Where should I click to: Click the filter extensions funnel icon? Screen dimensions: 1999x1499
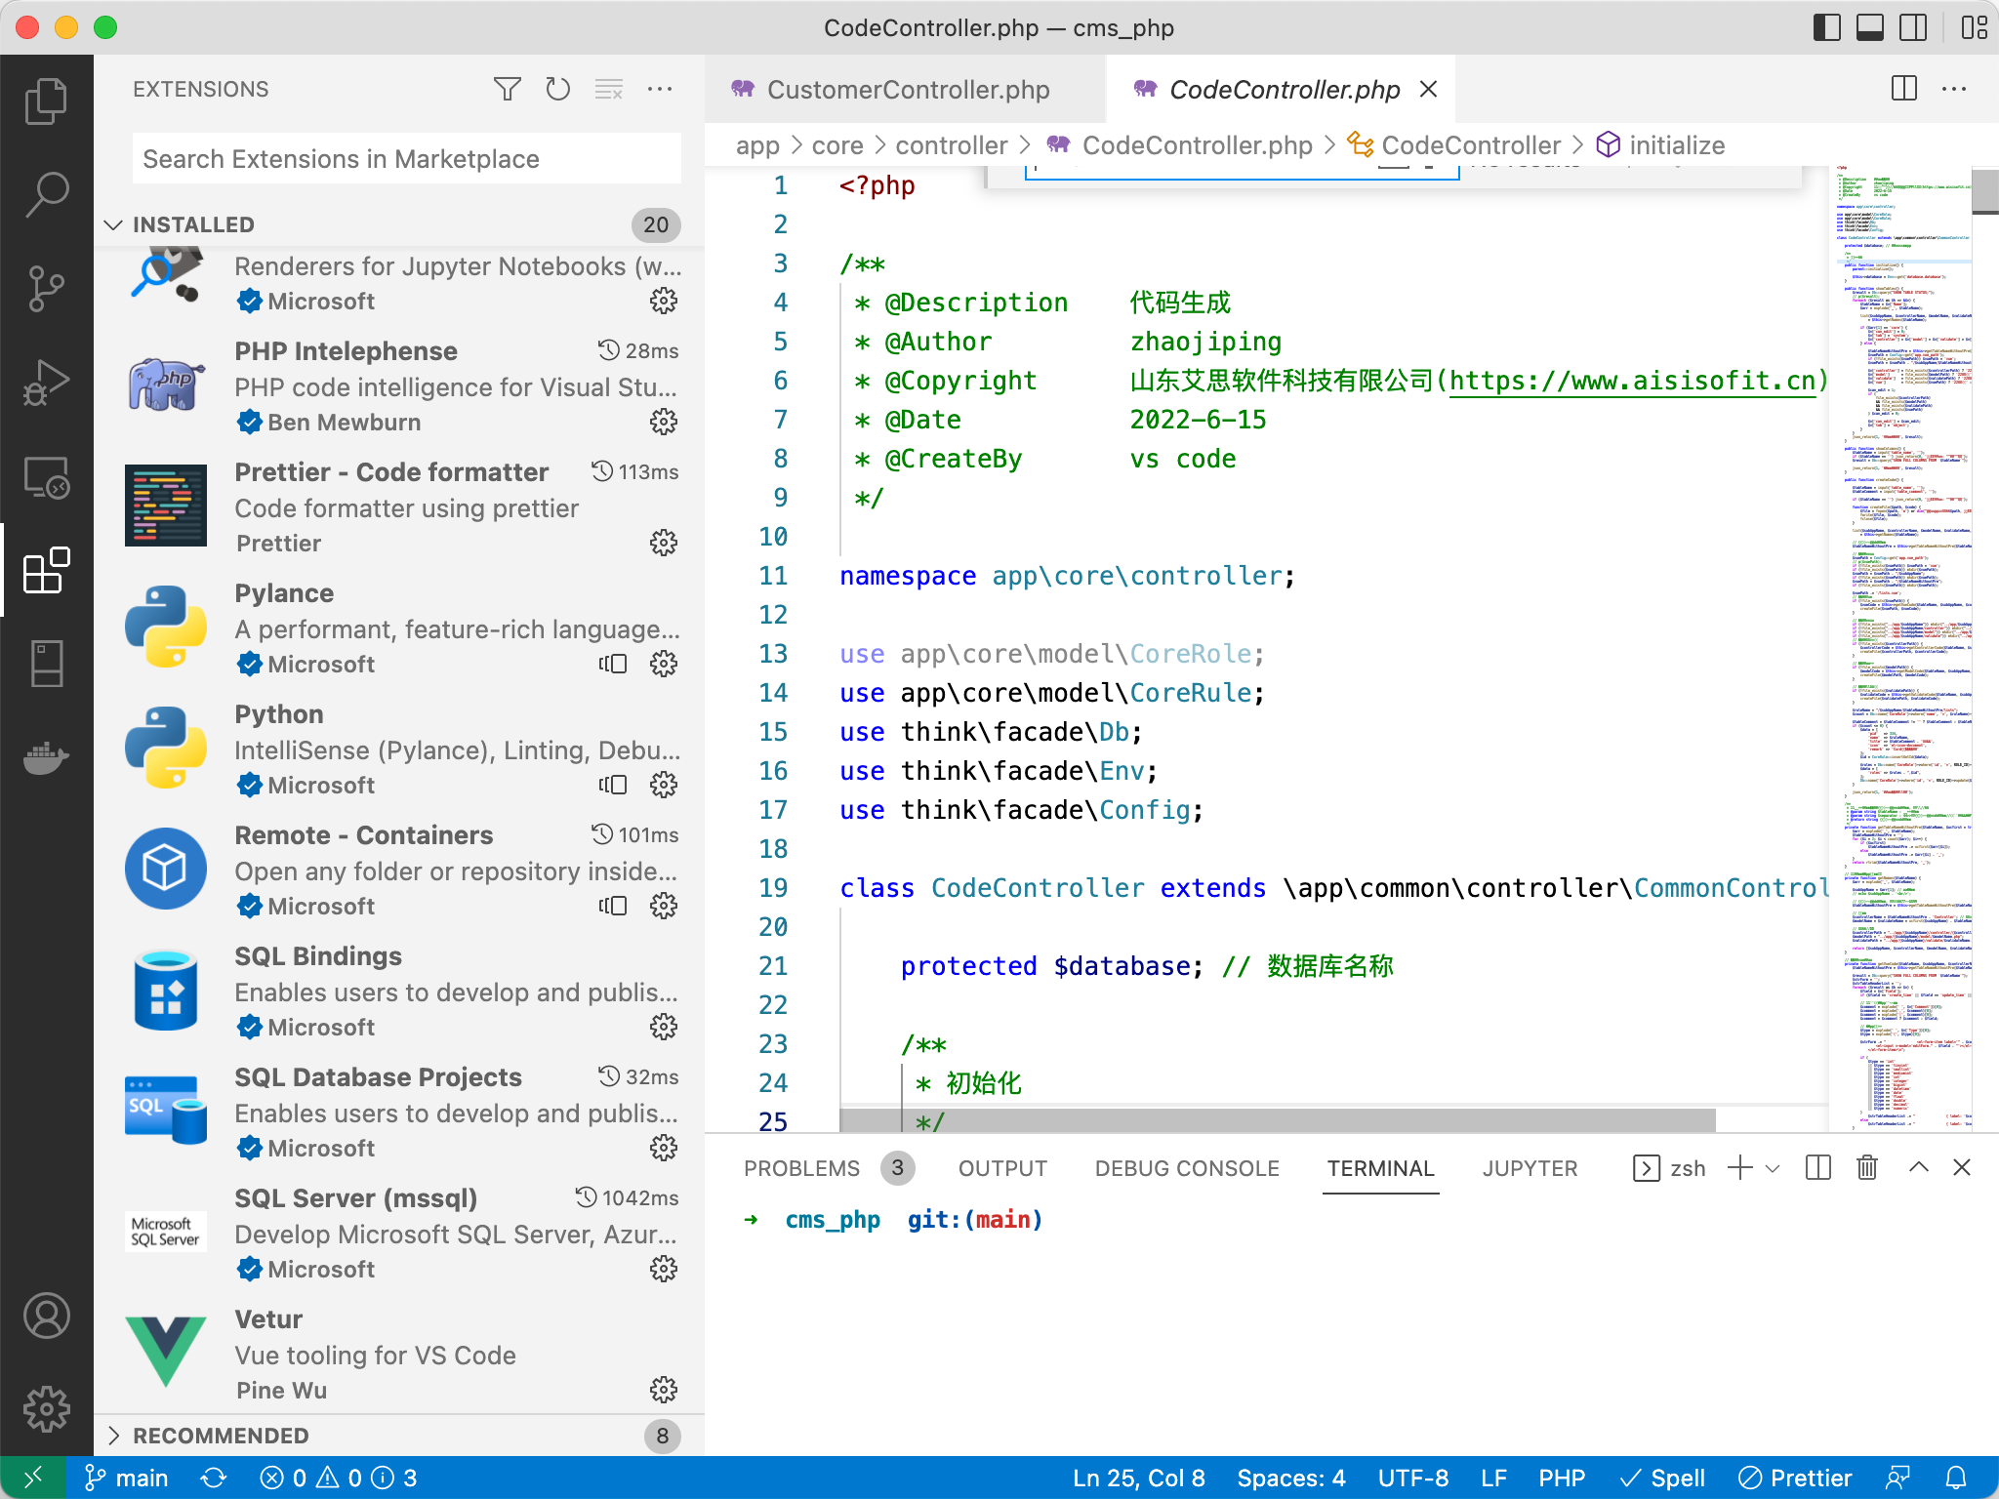[x=507, y=89]
